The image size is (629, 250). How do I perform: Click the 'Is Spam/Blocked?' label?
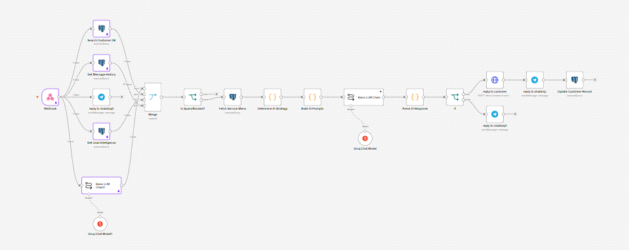[192, 109]
